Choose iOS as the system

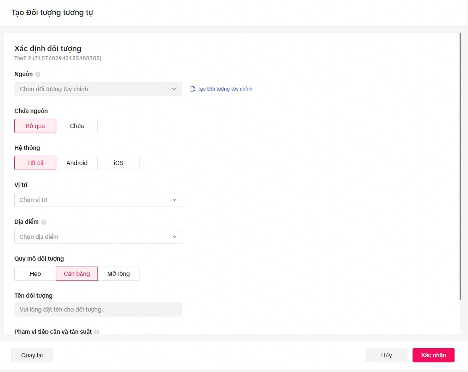coord(118,163)
